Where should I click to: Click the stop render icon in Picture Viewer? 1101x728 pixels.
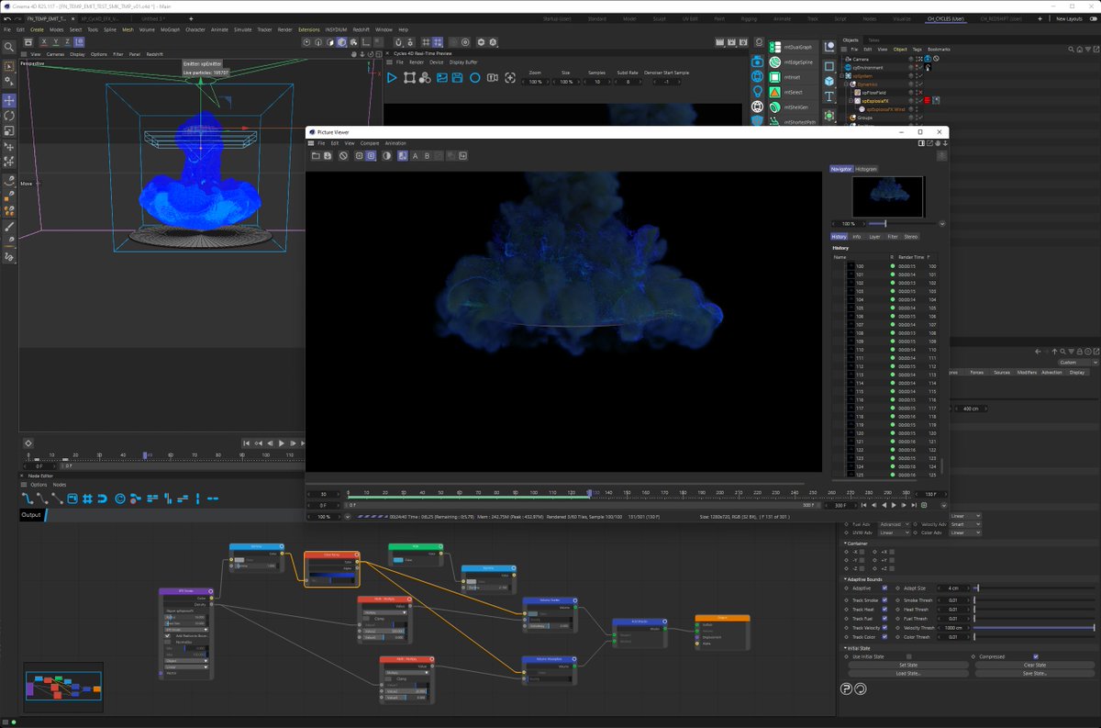coord(343,156)
